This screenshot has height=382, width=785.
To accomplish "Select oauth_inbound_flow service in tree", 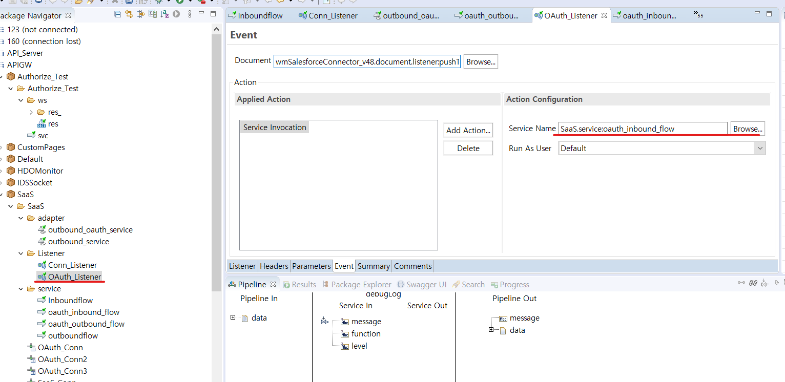I will [84, 312].
